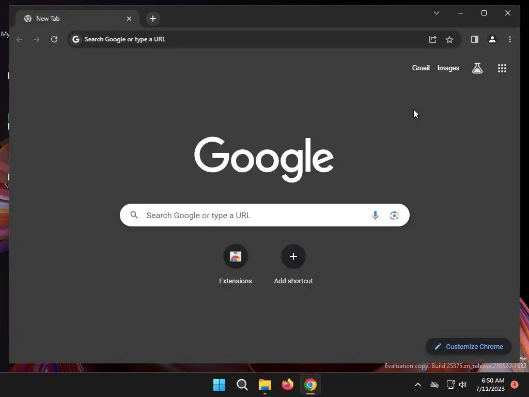Start voice search with the microphone
The width and height of the screenshot is (529, 397).
(x=375, y=215)
